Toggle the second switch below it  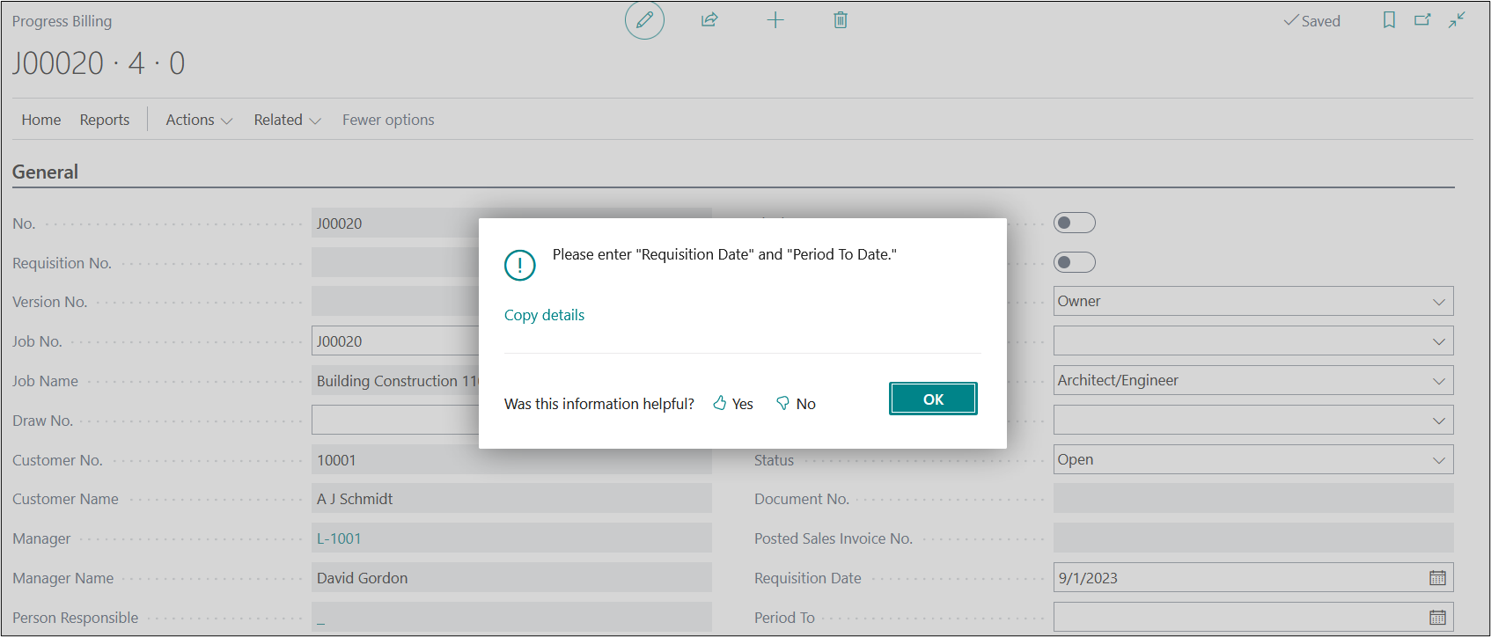(1074, 262)
